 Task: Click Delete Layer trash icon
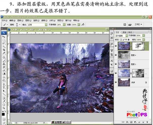click(x=147, y=122)
